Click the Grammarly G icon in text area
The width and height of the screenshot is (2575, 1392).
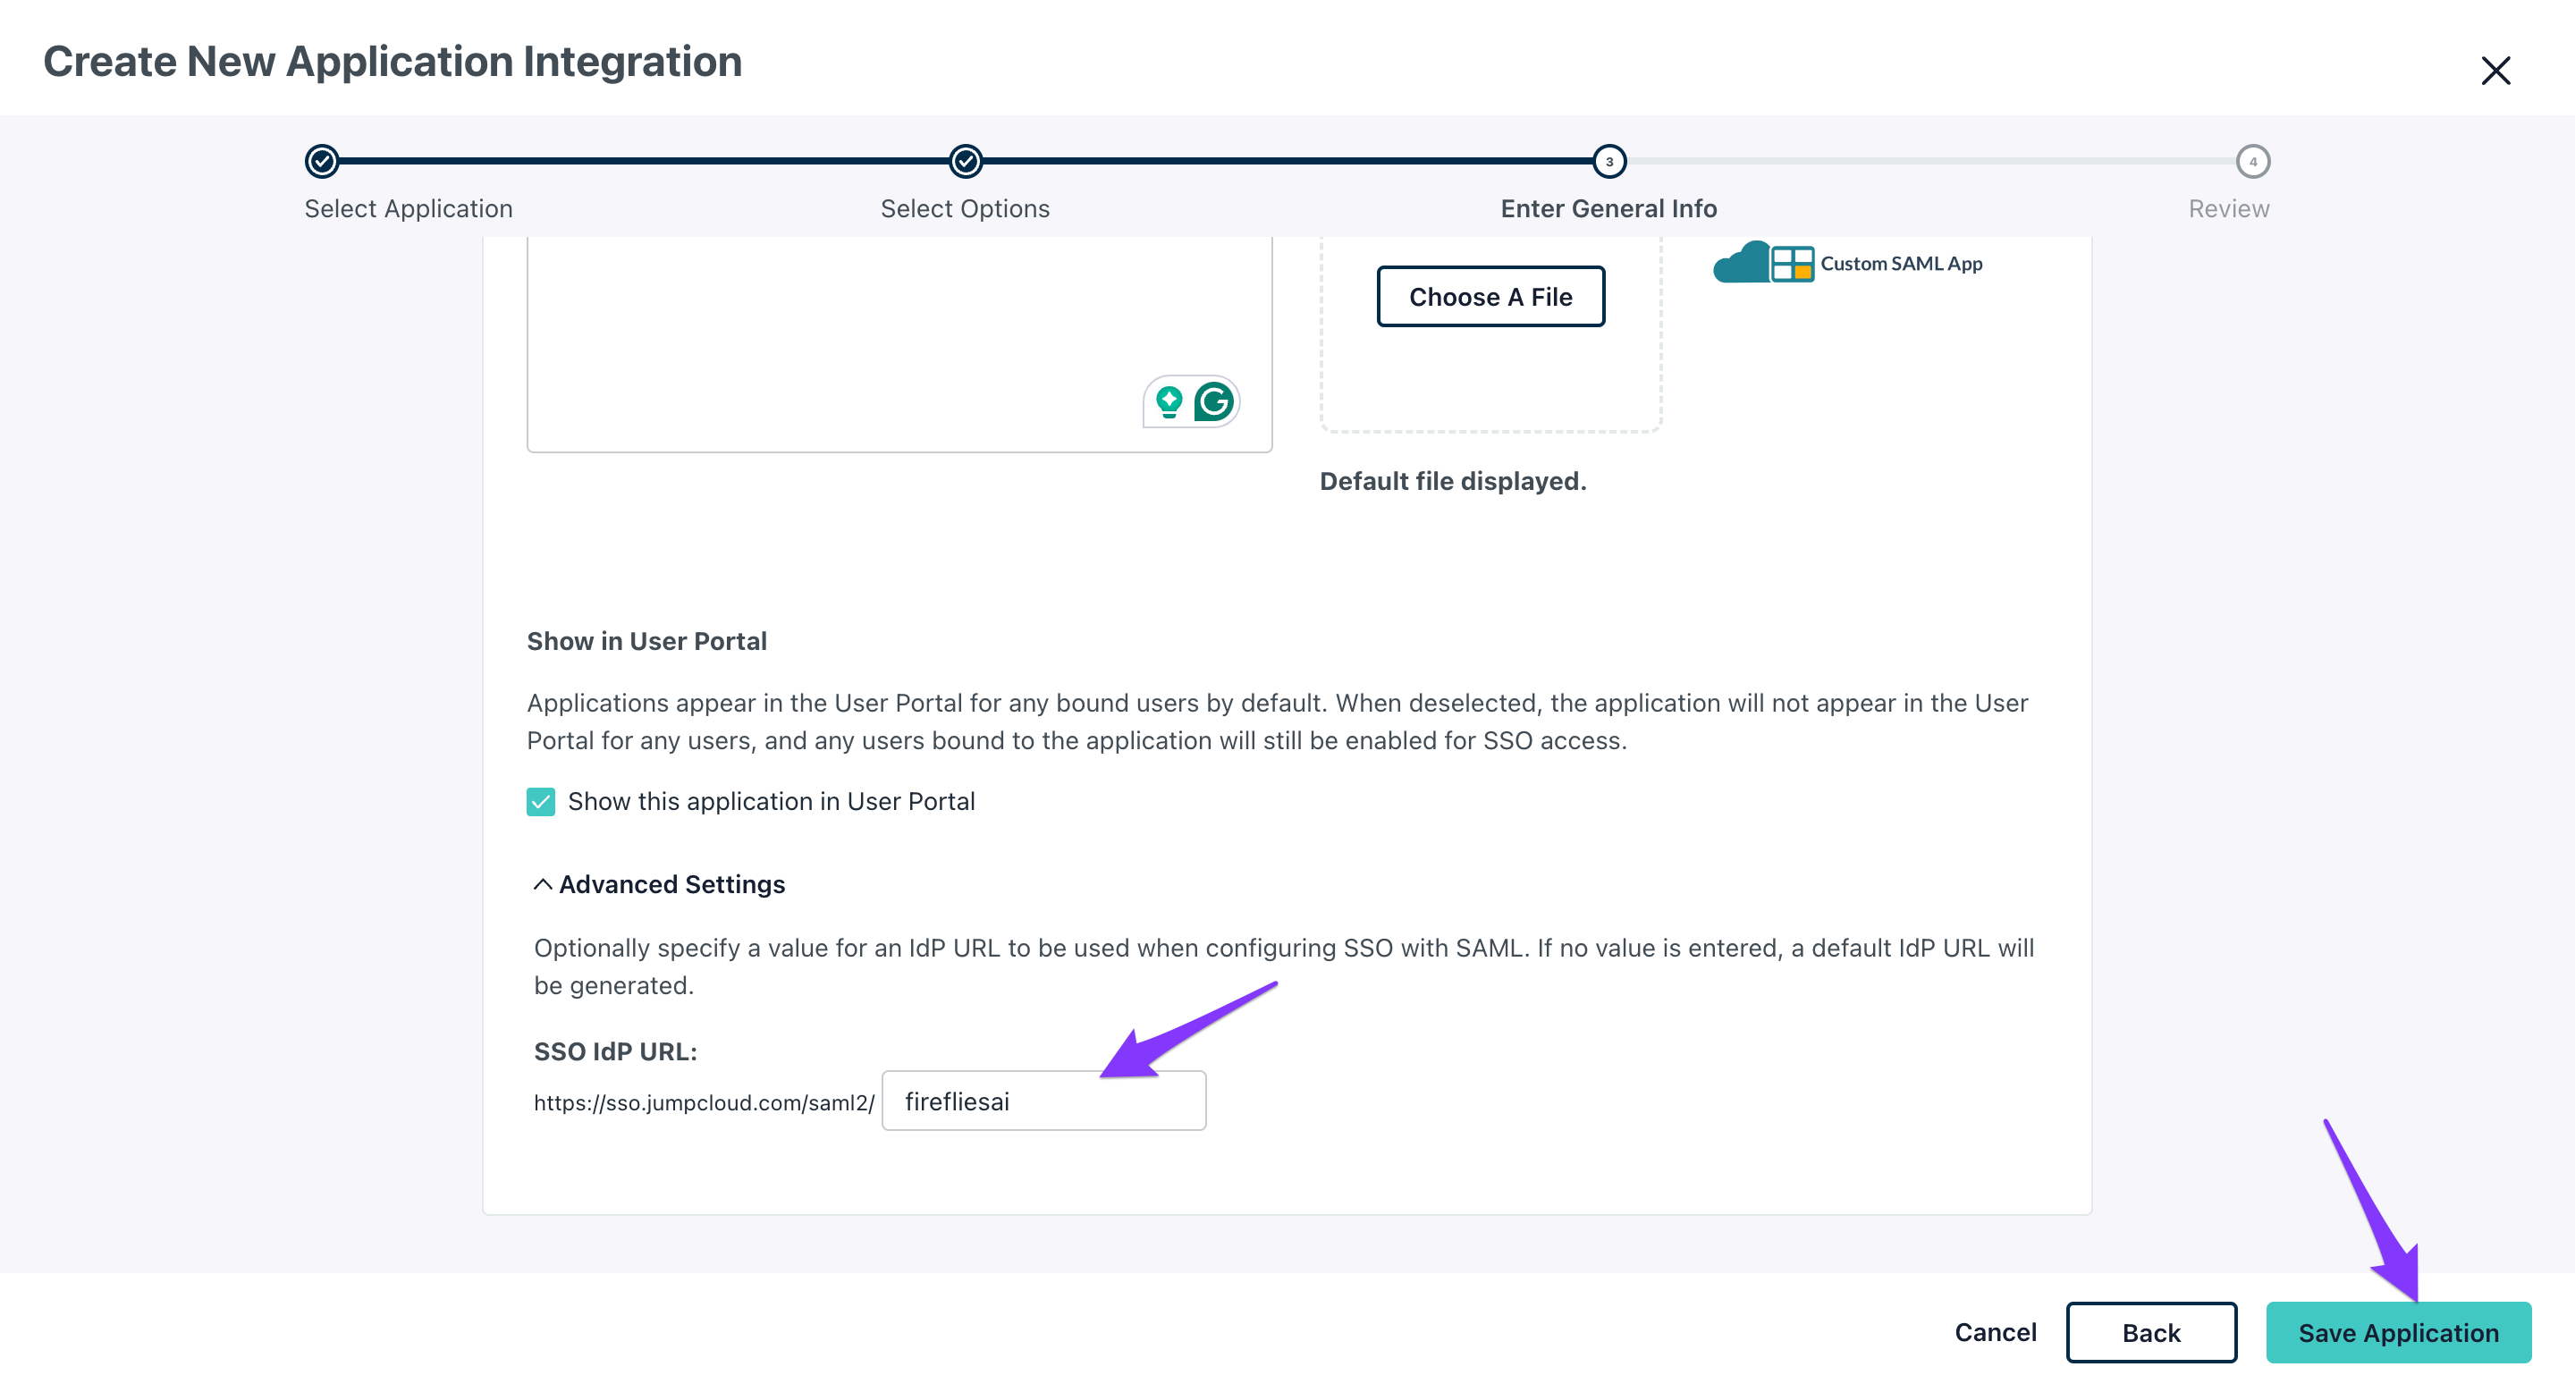1214,401
